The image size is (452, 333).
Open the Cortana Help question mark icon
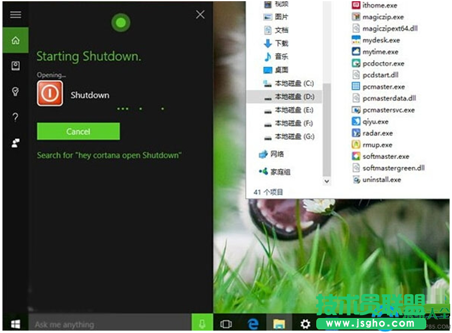pos(16,117)
